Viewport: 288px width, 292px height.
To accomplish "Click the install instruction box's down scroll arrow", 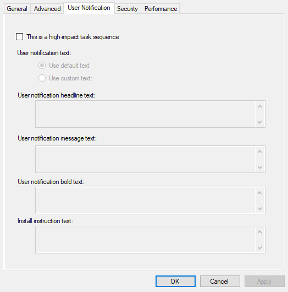I will [x=260, y=248].
